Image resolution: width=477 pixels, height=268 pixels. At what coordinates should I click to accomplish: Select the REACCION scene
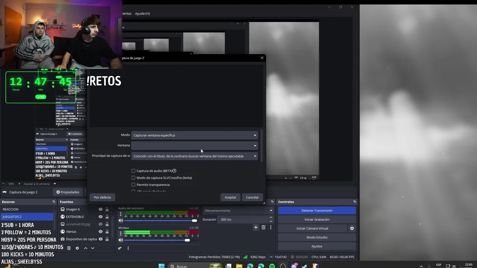click(x=27, y=209)
